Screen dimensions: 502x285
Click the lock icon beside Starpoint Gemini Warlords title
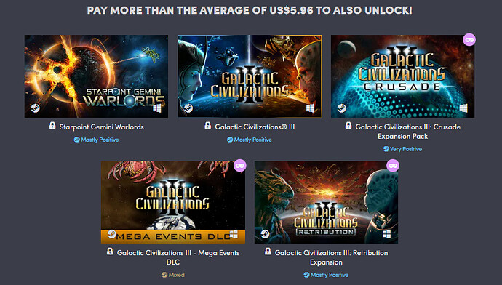(x=52, y=126)
